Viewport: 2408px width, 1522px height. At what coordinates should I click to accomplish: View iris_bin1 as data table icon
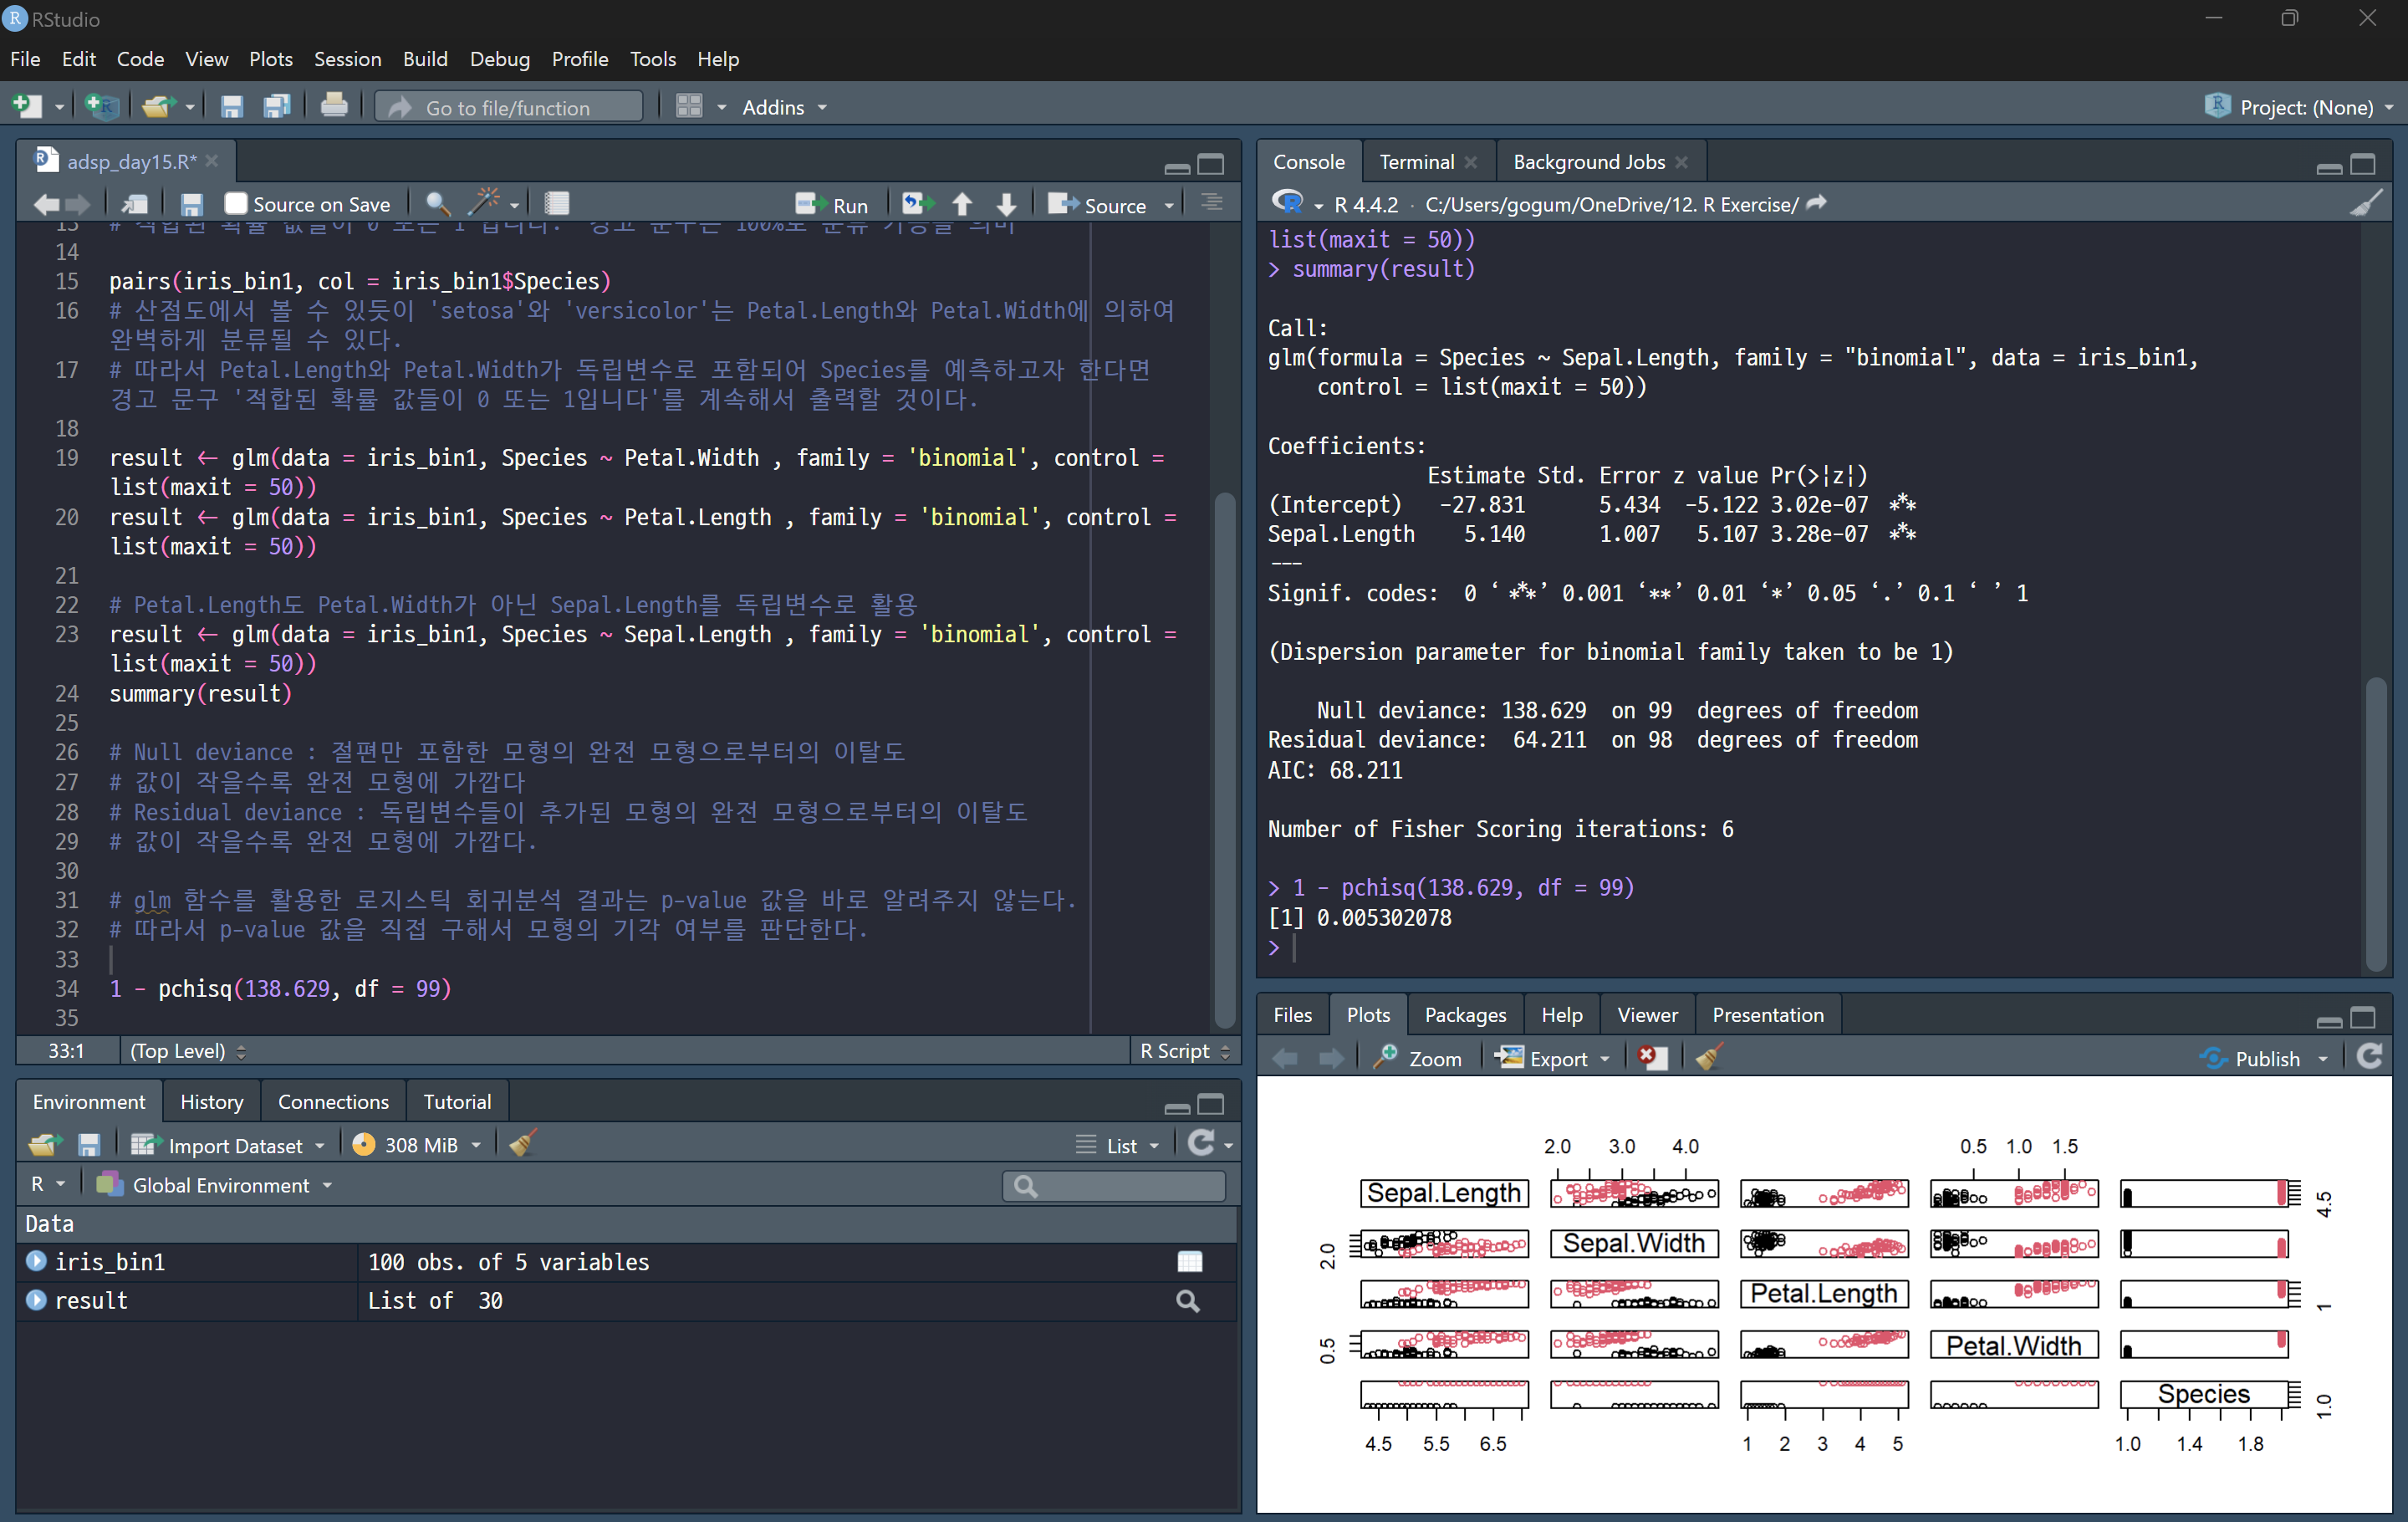[x=1190, y=1262]
